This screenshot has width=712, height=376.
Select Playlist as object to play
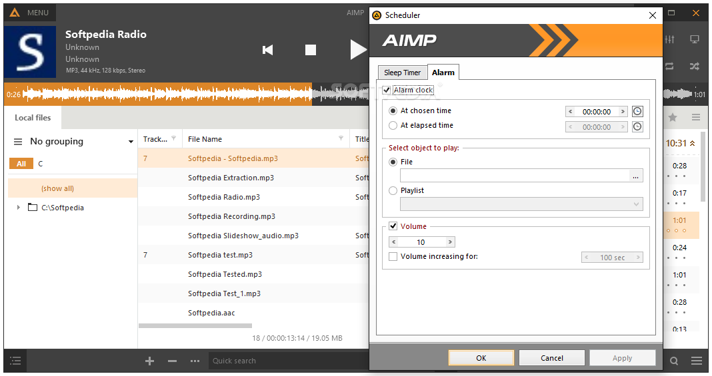pos(393,191)
